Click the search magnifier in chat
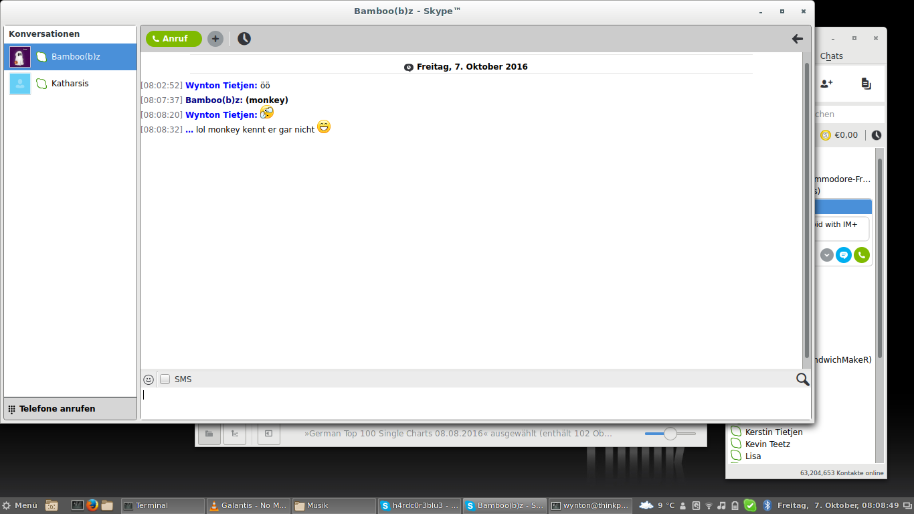 point(802,379)
